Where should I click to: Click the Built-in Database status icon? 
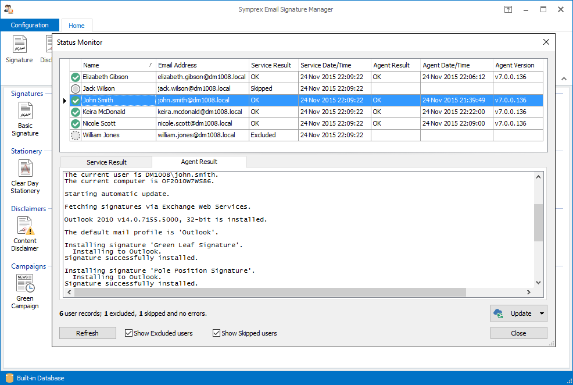(9, 378)
